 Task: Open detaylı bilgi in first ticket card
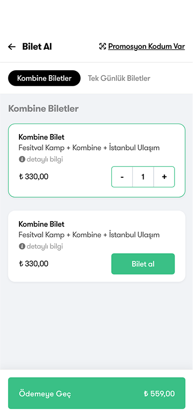point(45,159)
